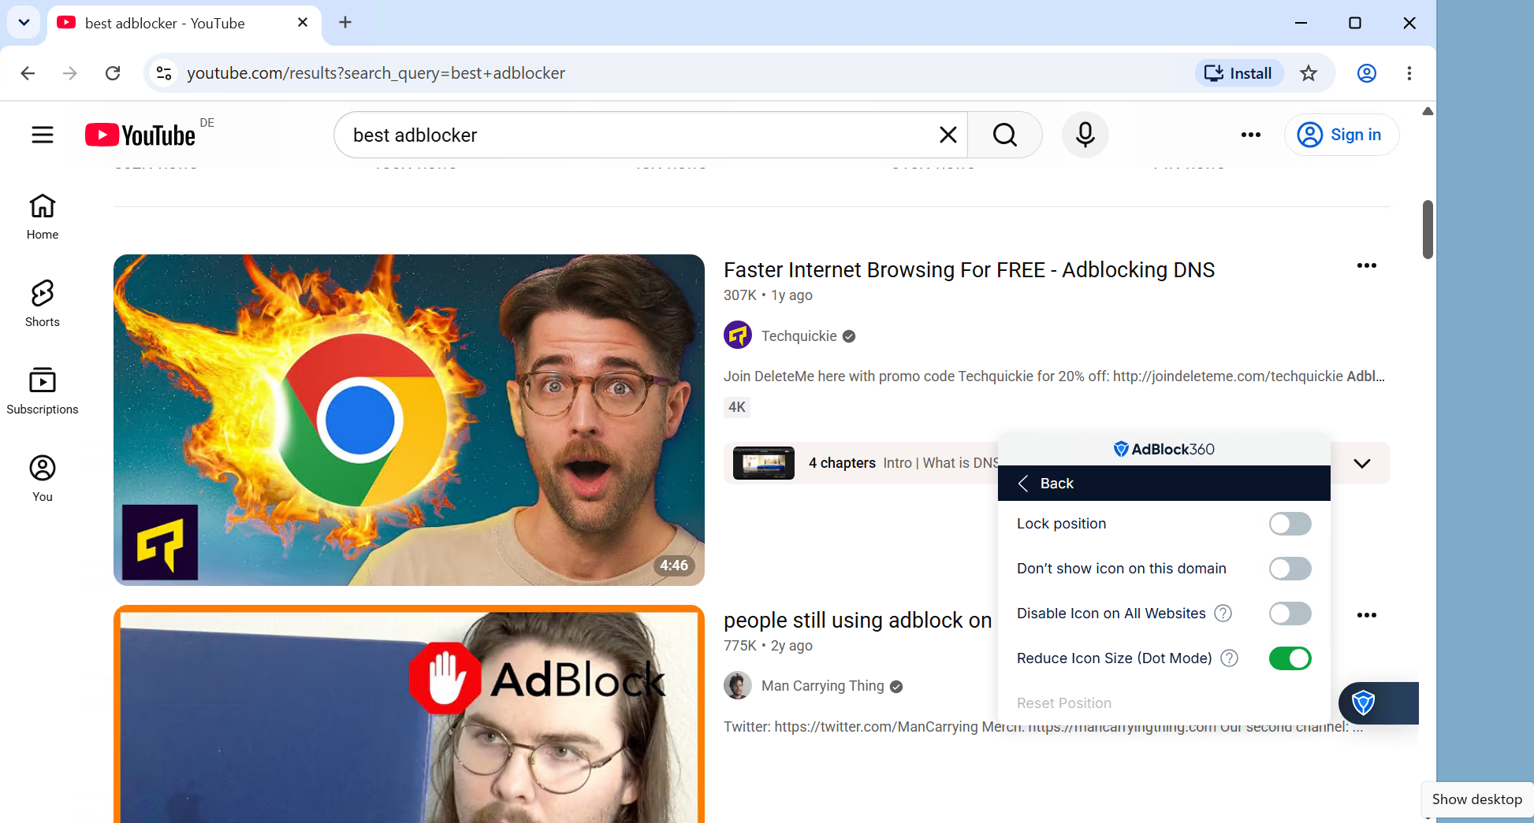Expand the 4 chapters section chevron
Viewport: 1534px width, 823px height.
1361,463
